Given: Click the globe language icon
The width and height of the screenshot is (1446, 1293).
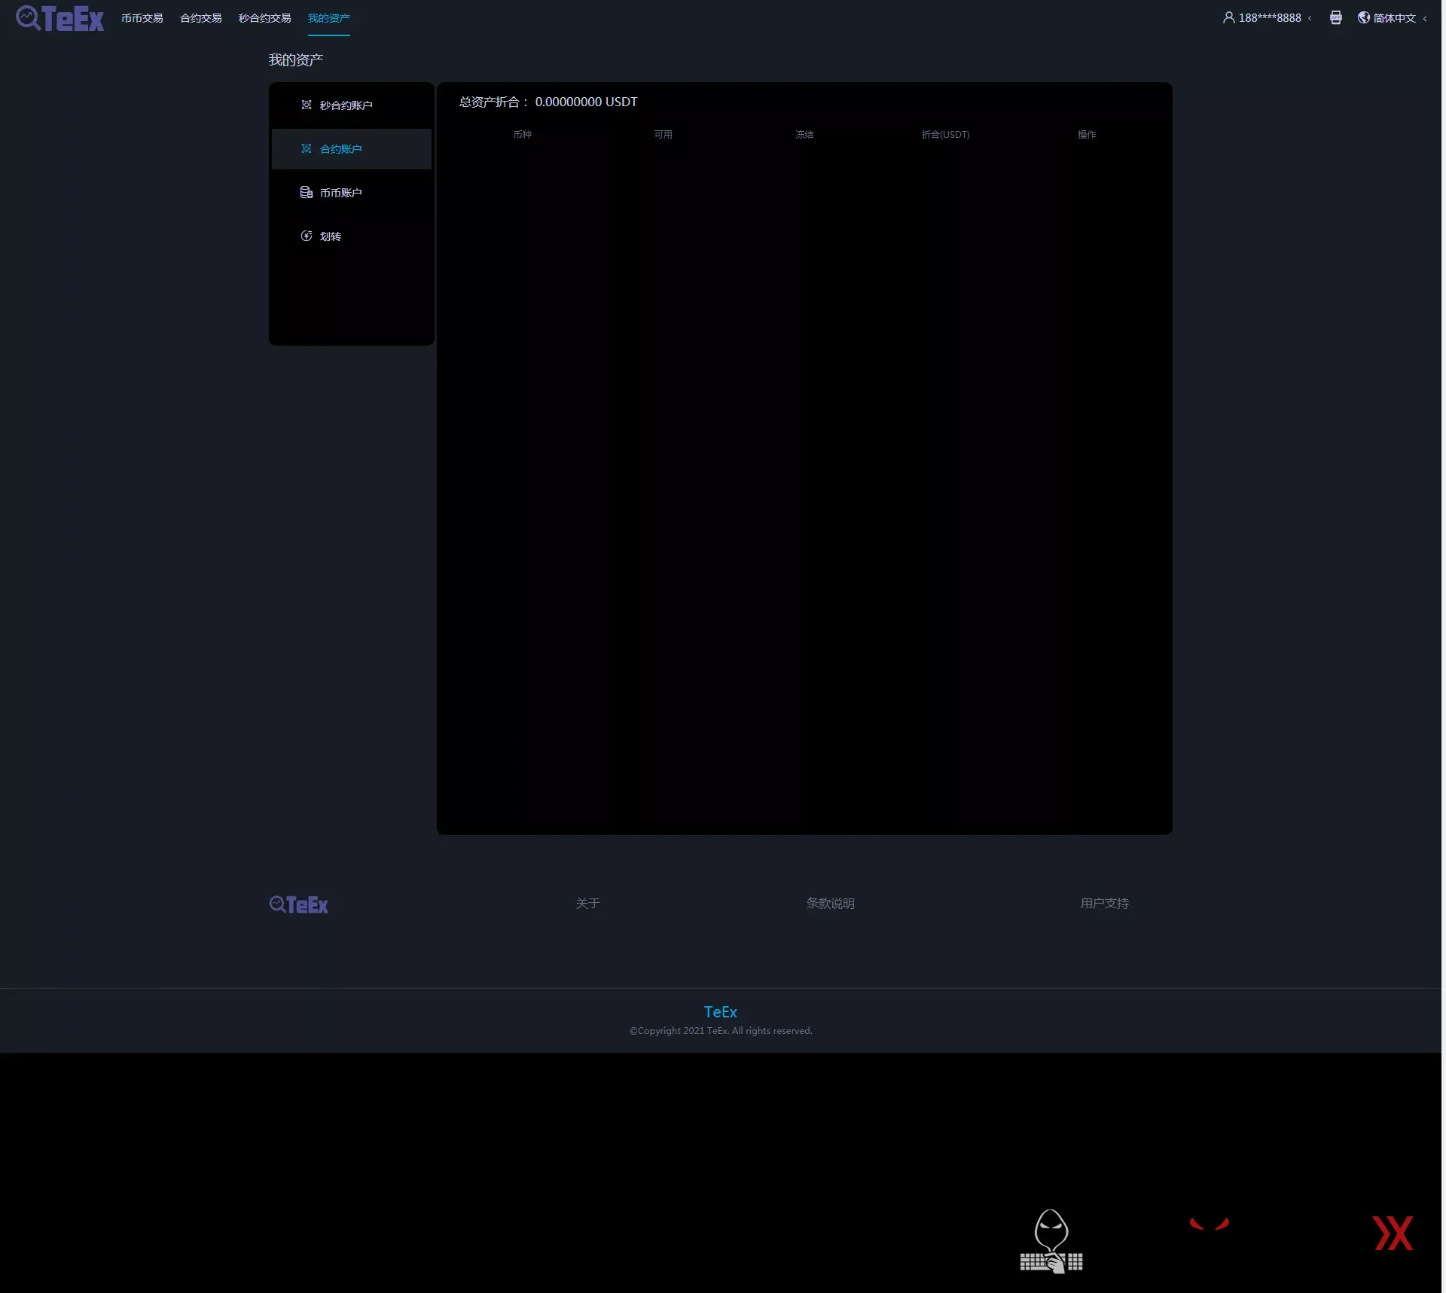Looking at the screenshot, I should coord(1363,17).
